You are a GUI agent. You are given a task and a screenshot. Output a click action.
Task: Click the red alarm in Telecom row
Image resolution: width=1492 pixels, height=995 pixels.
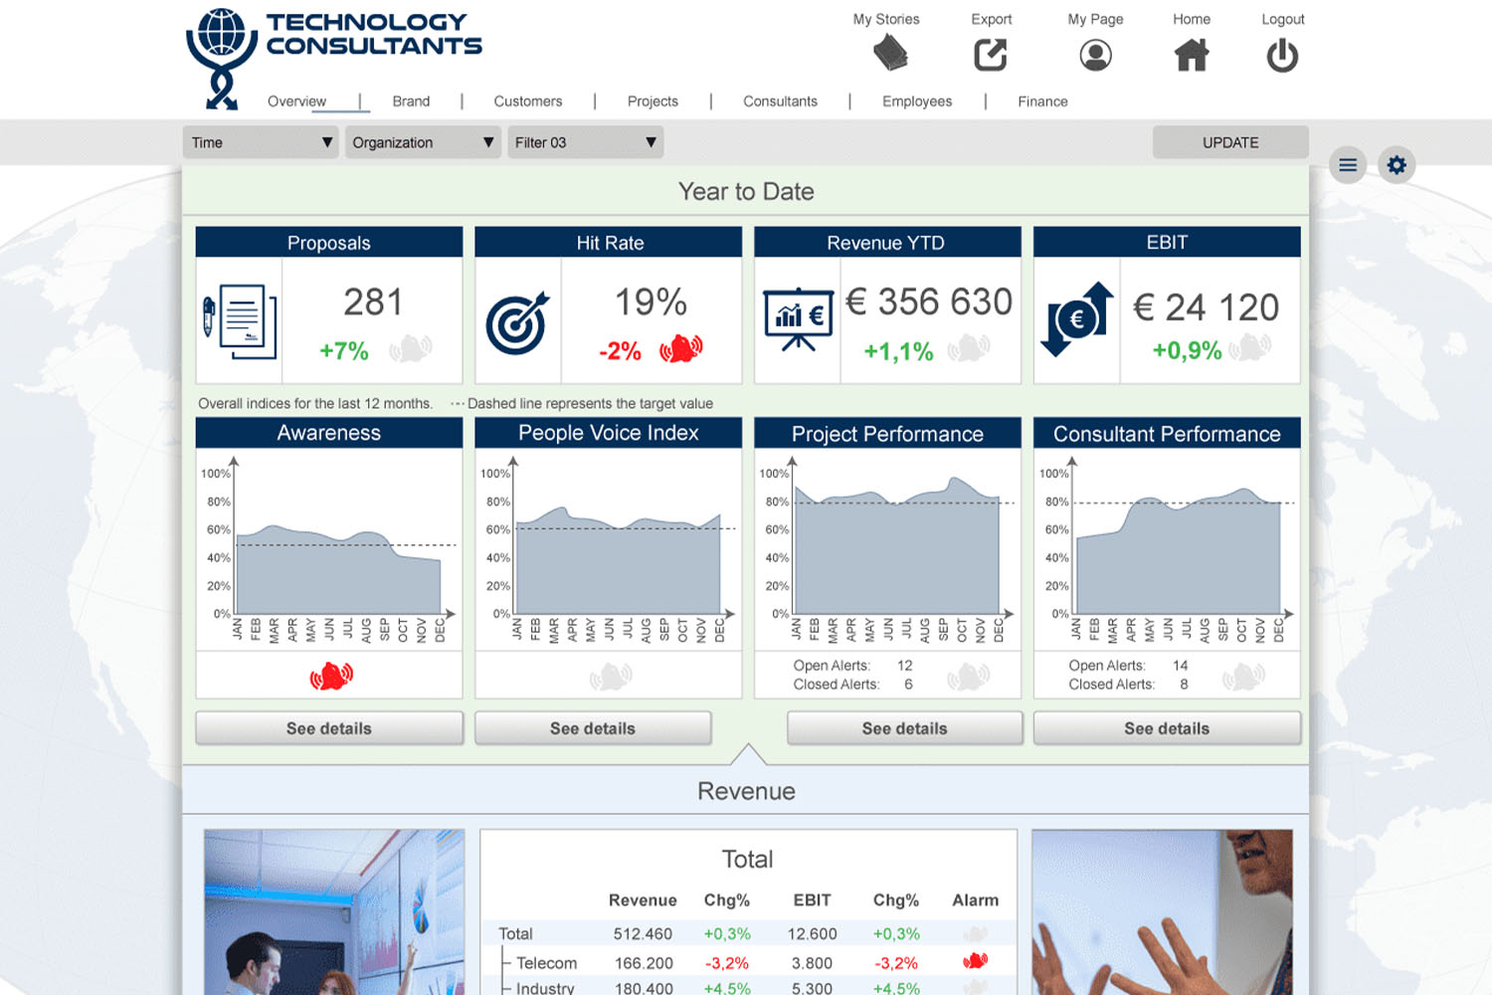975,961
